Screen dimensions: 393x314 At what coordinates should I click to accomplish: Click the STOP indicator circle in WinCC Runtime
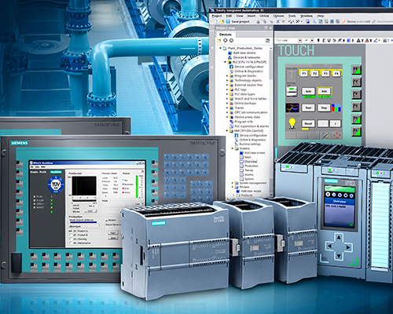click(35, 200)
